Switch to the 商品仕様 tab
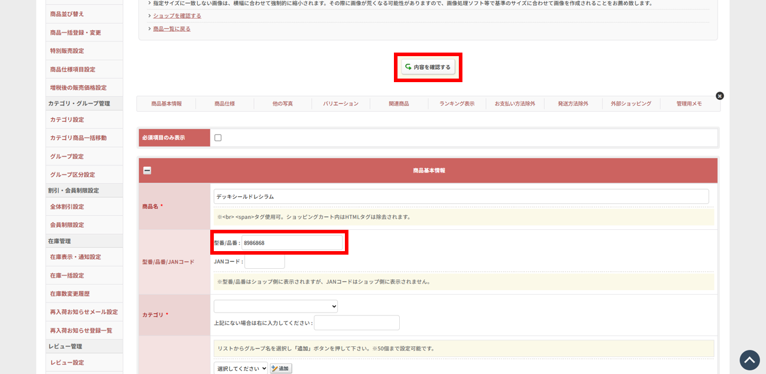766x374 pixels. click(x=224, y=104)
